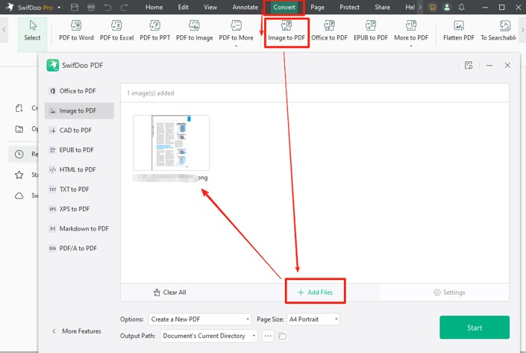This screenshot has height=353, width=526.
Task: Go back to More Features
Action: coord(77,331)
